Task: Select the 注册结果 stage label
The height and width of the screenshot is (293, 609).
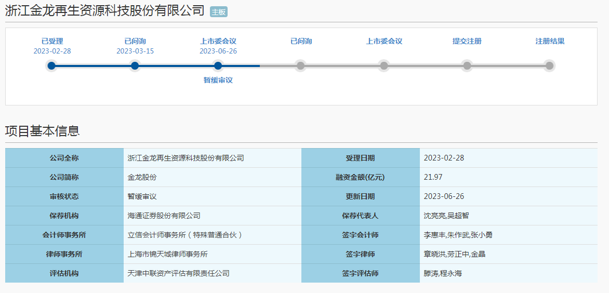Action: [550, 41]
